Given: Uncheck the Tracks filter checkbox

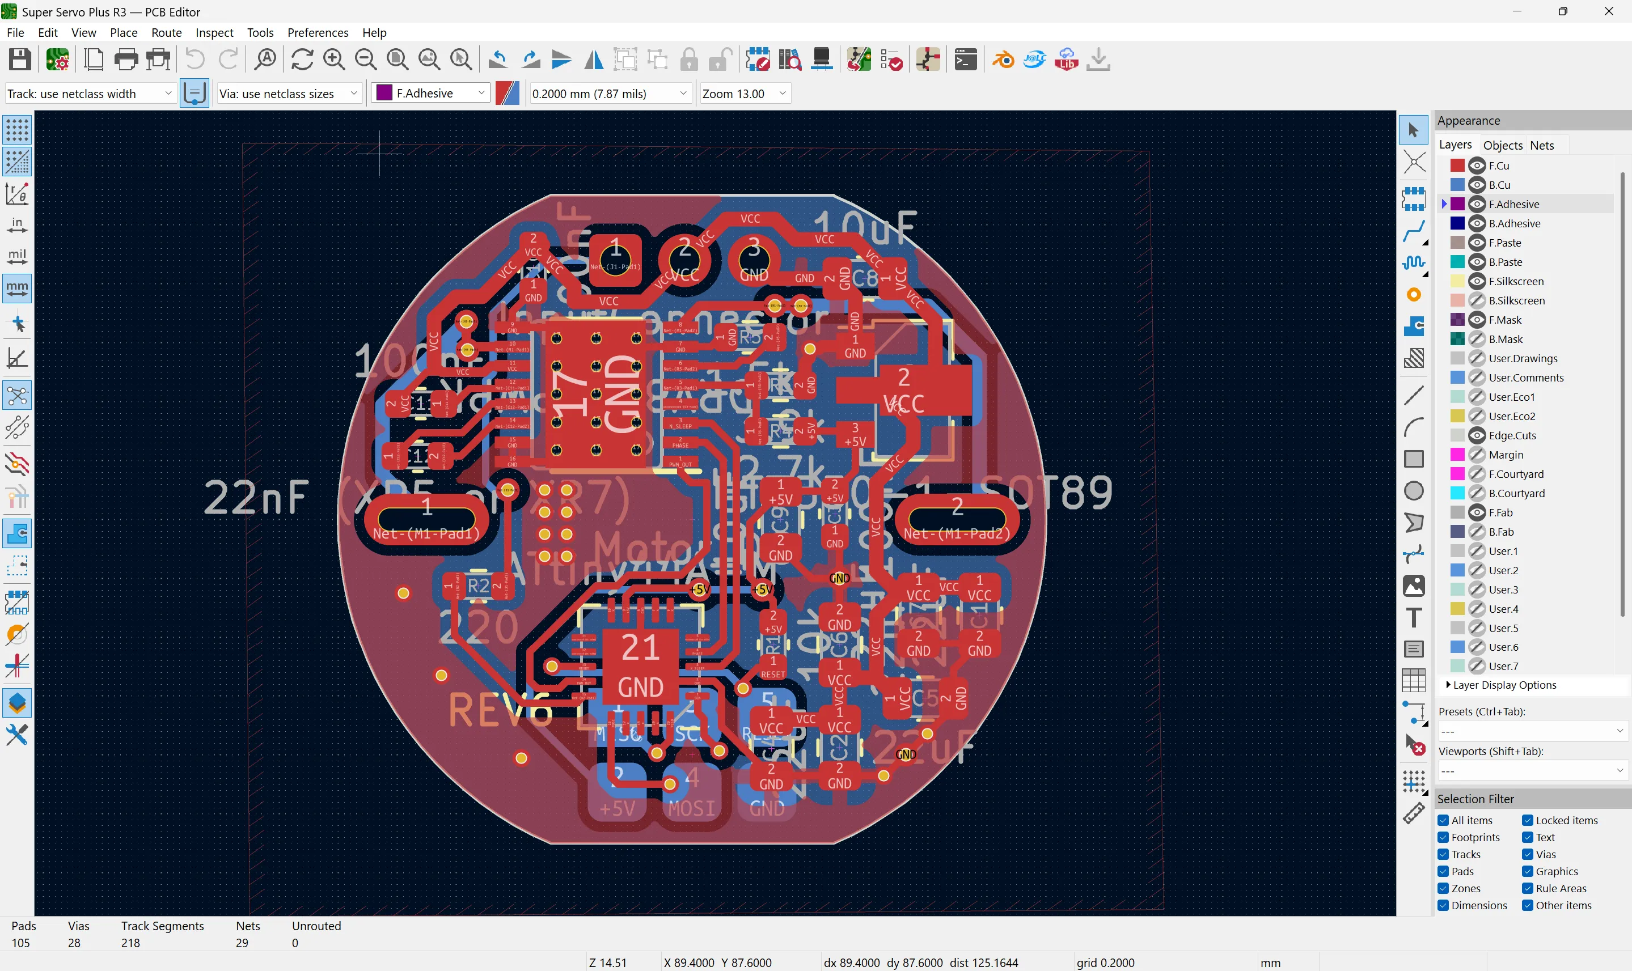Looking at the screenshot, I should pos(1443,855).
